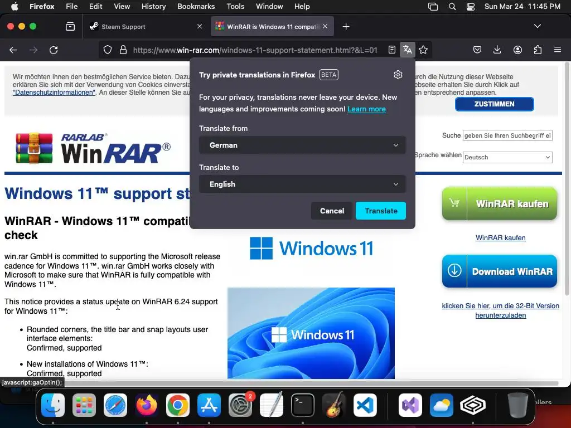571x428 pixels.
Task: Click the green WinRAR kaufen button
Action: pos(500,203)
